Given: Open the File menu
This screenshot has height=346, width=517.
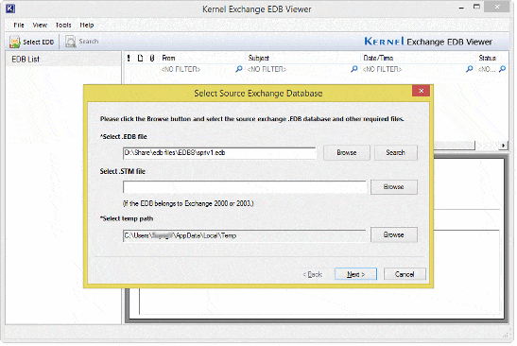Looking at the screenshot, I should pyautogui.click(x=19, y=26).
